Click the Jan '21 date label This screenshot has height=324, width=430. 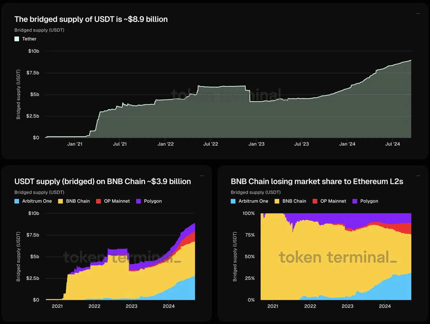[x=75, y=144]
